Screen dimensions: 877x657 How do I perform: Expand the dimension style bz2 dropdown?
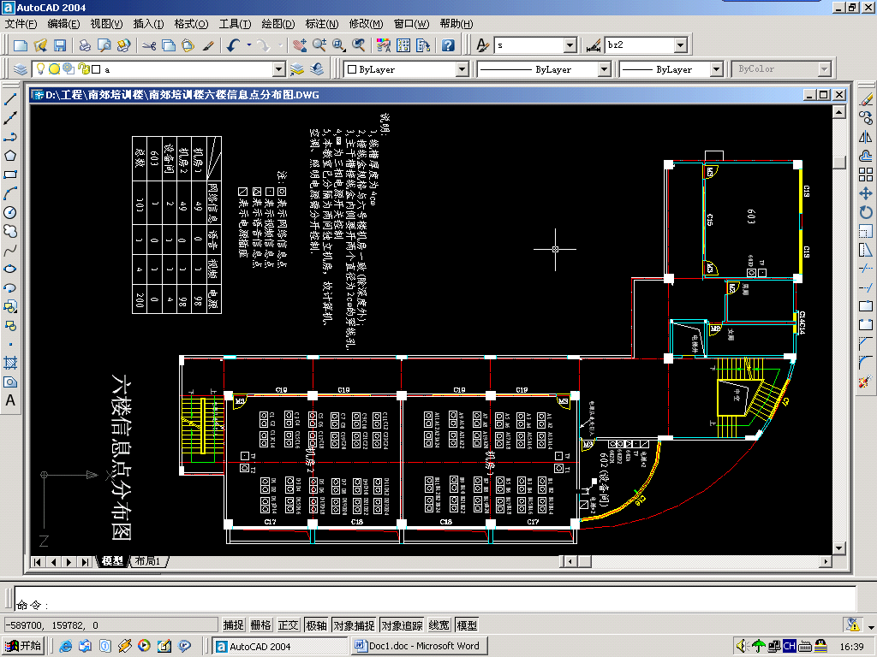pyautogui.click(x=680, y=45)
